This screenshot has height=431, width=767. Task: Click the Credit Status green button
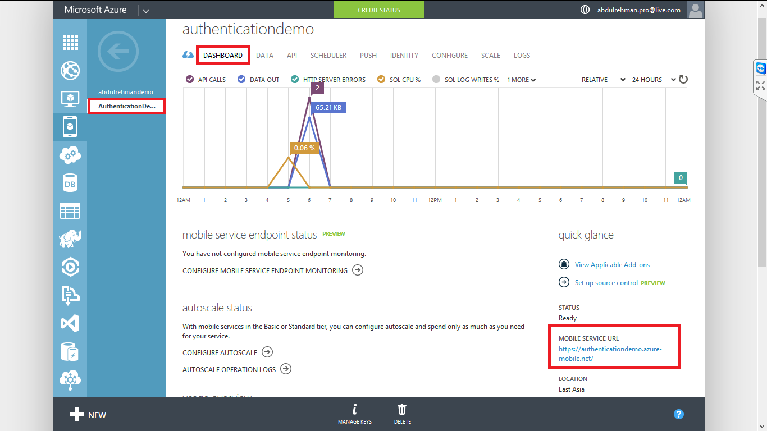click(x=379, y=10)
